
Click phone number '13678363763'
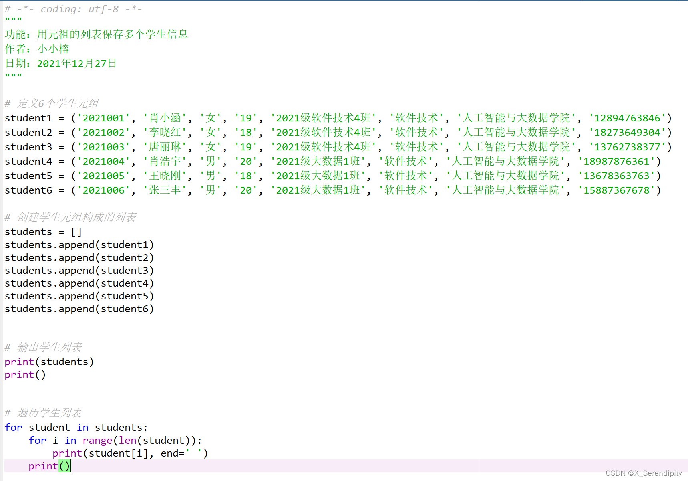tap(616, 176)
